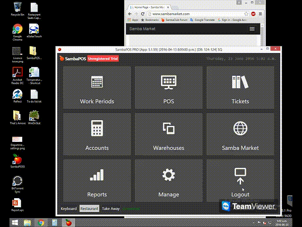Click the AdBlock extension icon in Chrome
302x227 pixels.
tap(253, 14)
